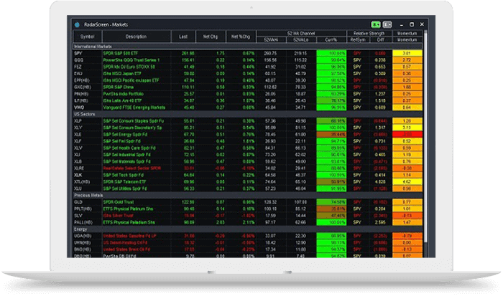
Task: Select the XLK symbol cell
Action: [87, 175]
